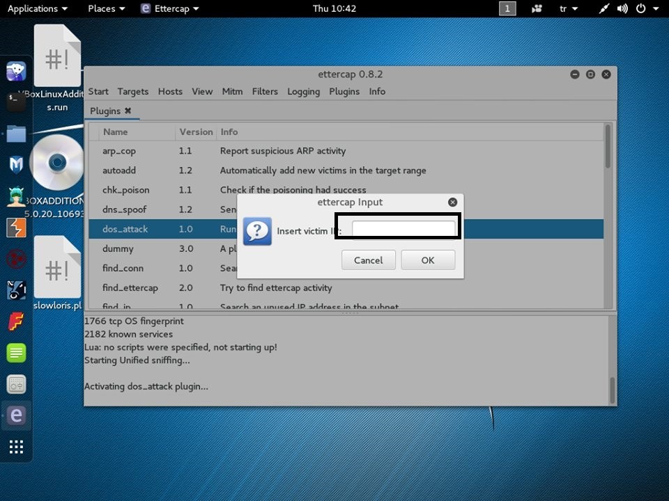Click the question mark dialog icon

(257, 231)
